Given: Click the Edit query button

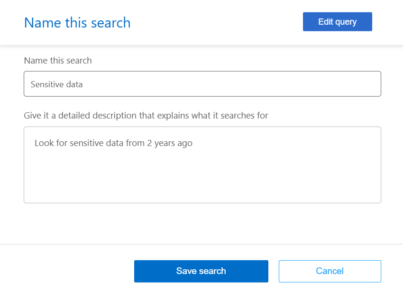Looking at the screenshot, I should (337, 22).
